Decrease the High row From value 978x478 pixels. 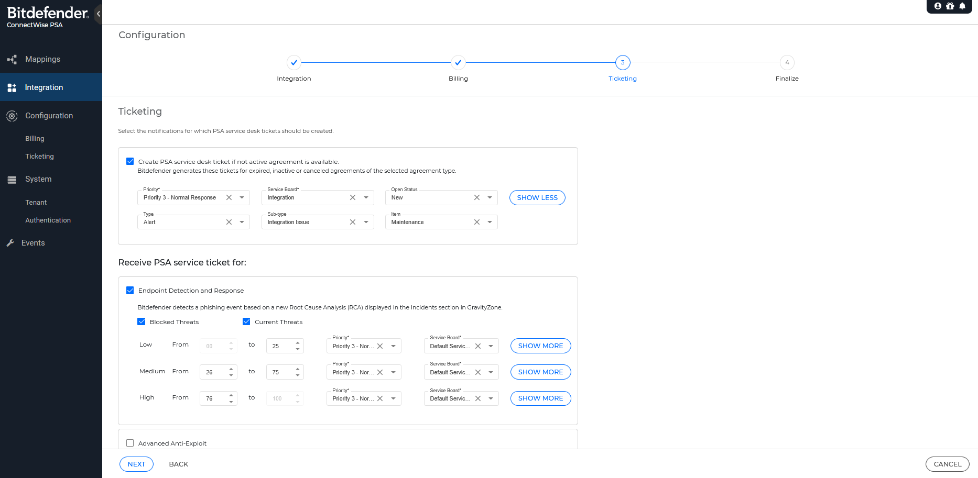tap(231, 402)
